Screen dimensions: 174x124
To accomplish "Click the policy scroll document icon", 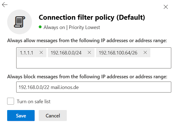I will [x=20, y=22].
